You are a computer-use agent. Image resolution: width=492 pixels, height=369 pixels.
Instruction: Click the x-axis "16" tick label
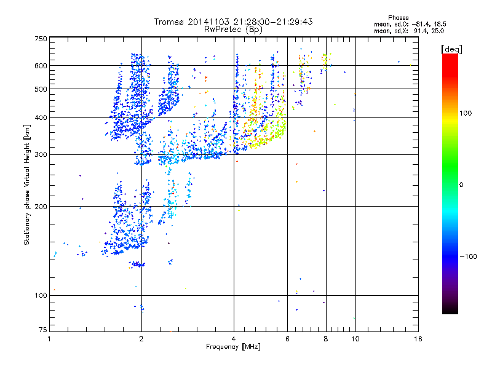(x=418, y=339)
